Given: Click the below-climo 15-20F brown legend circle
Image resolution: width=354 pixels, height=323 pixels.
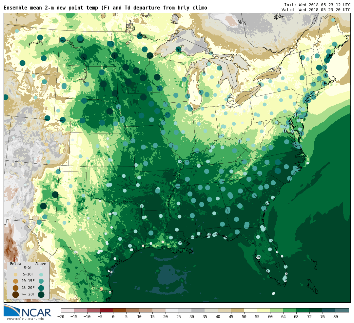Looking at the screenshot, I should [16, 288].
